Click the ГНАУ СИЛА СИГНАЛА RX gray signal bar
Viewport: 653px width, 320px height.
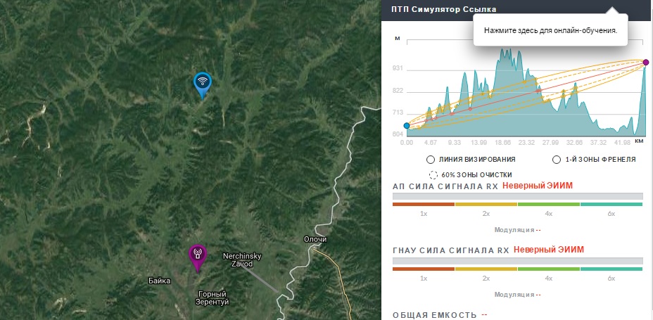tap(518, 261)
